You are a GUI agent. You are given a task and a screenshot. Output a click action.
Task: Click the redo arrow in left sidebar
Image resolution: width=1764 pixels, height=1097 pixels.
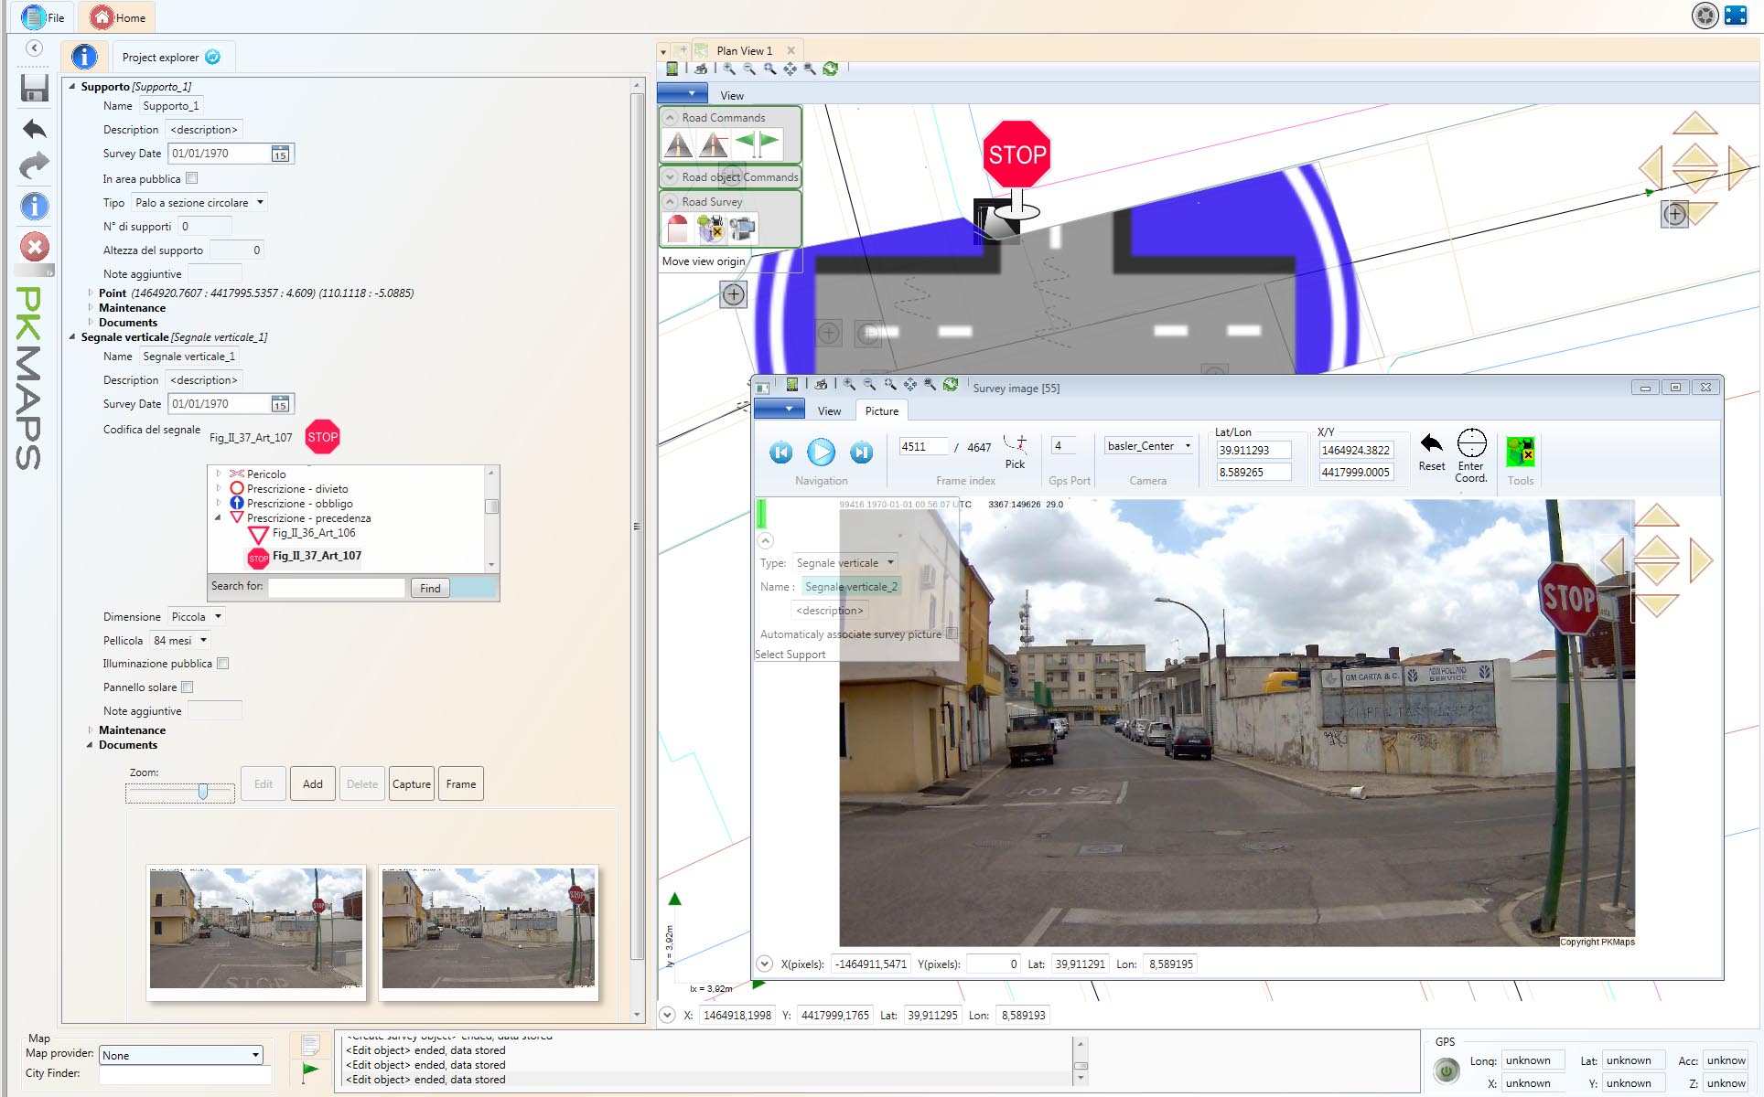click(35, 166)
